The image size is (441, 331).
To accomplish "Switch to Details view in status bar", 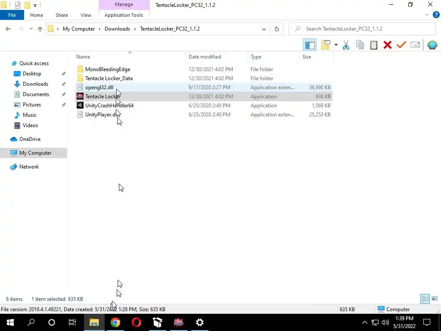I will coord(425,299).
